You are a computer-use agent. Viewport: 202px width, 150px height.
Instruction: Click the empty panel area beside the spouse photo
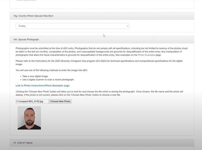click(116, 118)
